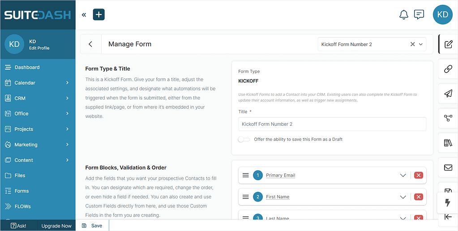Open the paper plane send icon in right rail
Viewport: 458px width, 231px height.
(x=448, y=93)
